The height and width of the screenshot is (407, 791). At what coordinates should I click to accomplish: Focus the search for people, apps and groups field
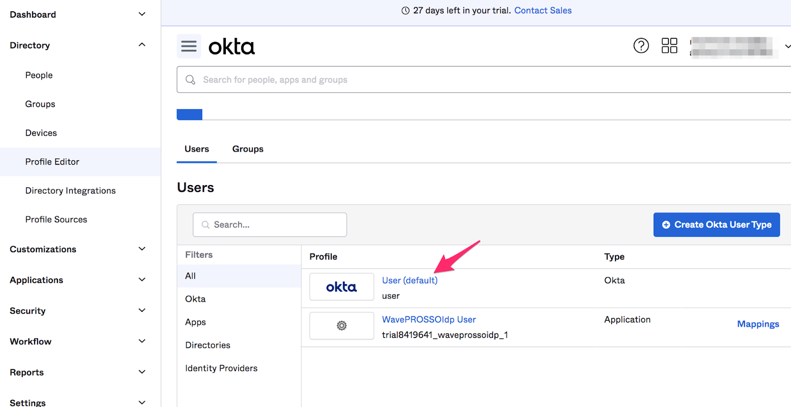(484, 79)
